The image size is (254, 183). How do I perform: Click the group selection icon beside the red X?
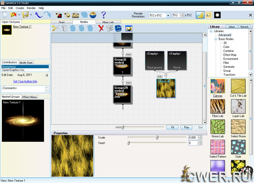109,29
